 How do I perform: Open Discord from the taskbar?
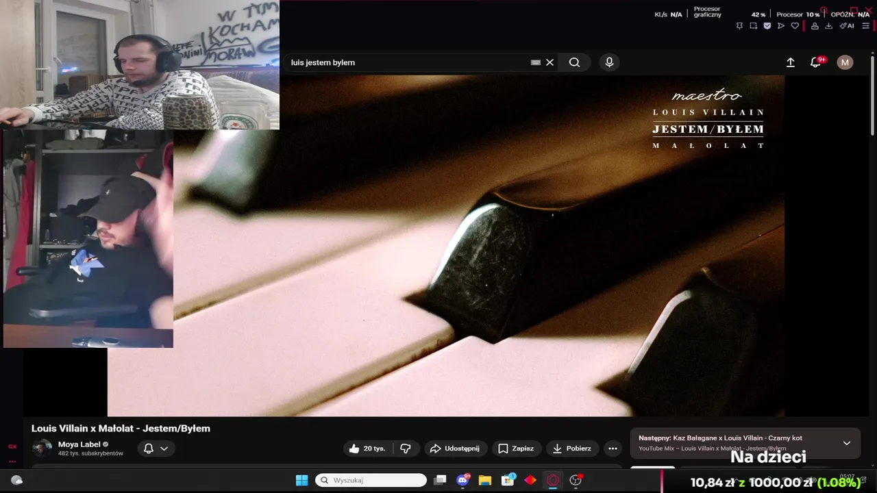[x=463, y=480]
